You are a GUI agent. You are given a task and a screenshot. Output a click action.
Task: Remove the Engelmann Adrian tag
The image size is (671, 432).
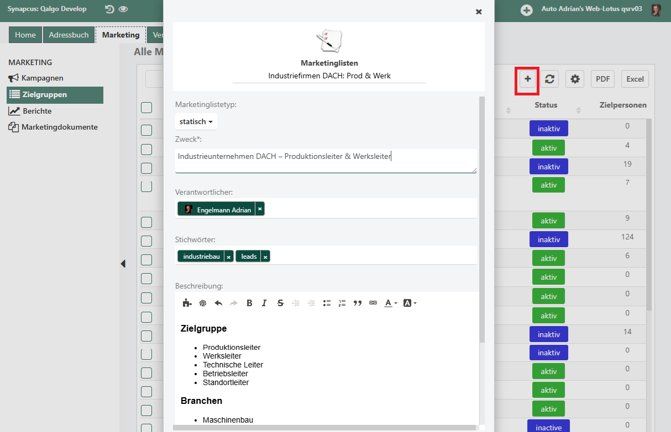pos(260,209)
